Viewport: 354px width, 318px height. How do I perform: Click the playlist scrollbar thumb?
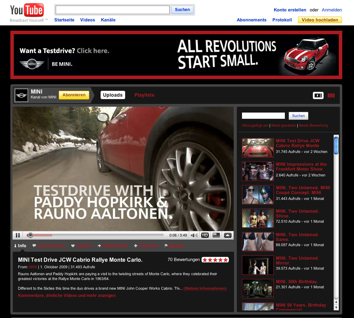click(x=336, y=145)
